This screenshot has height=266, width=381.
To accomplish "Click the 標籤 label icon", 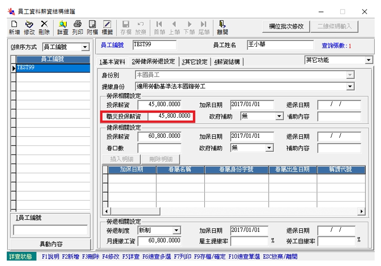I will point(107,27).
